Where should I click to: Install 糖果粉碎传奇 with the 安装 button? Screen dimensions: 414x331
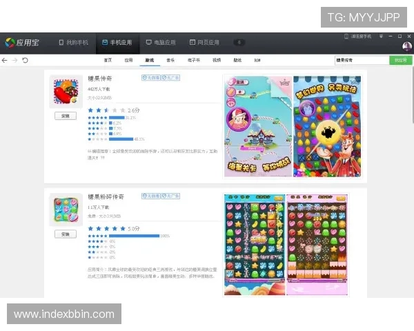pyautogui.click(x=66, y=234)
